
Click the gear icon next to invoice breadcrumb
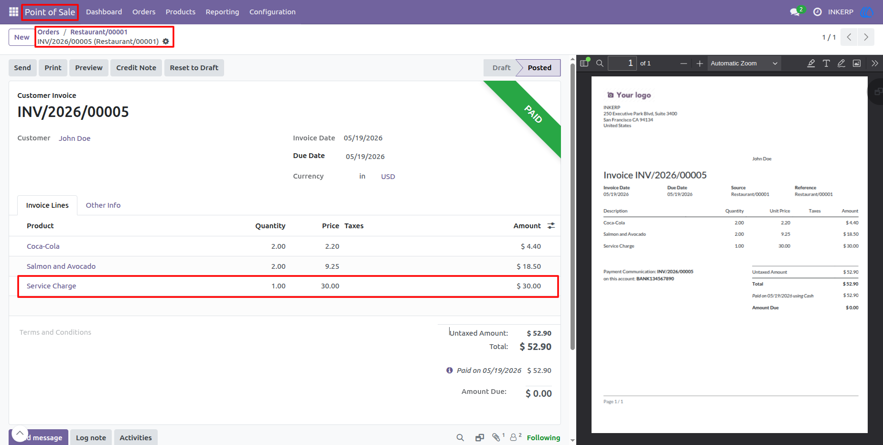click(x=166, y=42)
